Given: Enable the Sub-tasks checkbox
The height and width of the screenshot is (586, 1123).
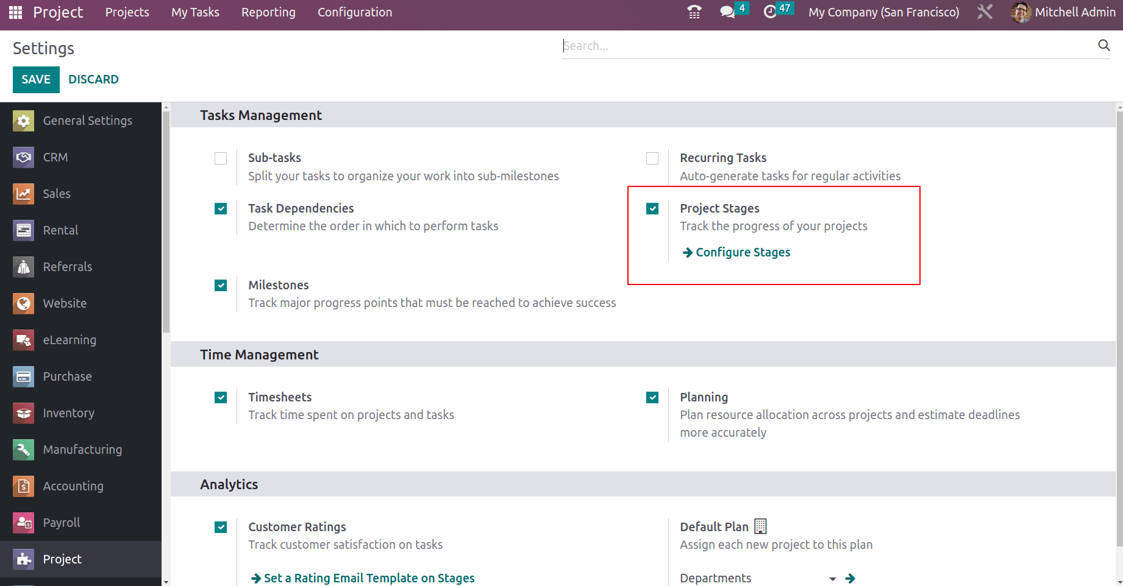Looking at the screenshot, I should tap(221, 158).
